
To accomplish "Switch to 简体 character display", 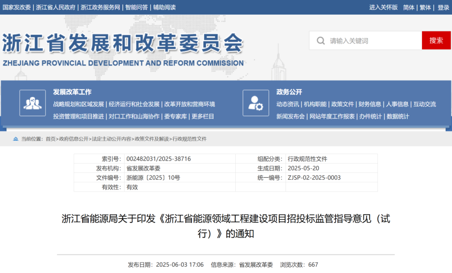I will click(408, 7).
